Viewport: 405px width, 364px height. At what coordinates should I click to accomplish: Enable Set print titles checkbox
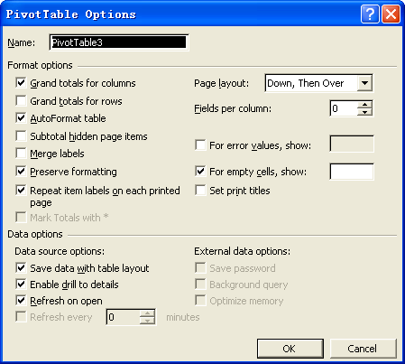(x=200, y=190)
